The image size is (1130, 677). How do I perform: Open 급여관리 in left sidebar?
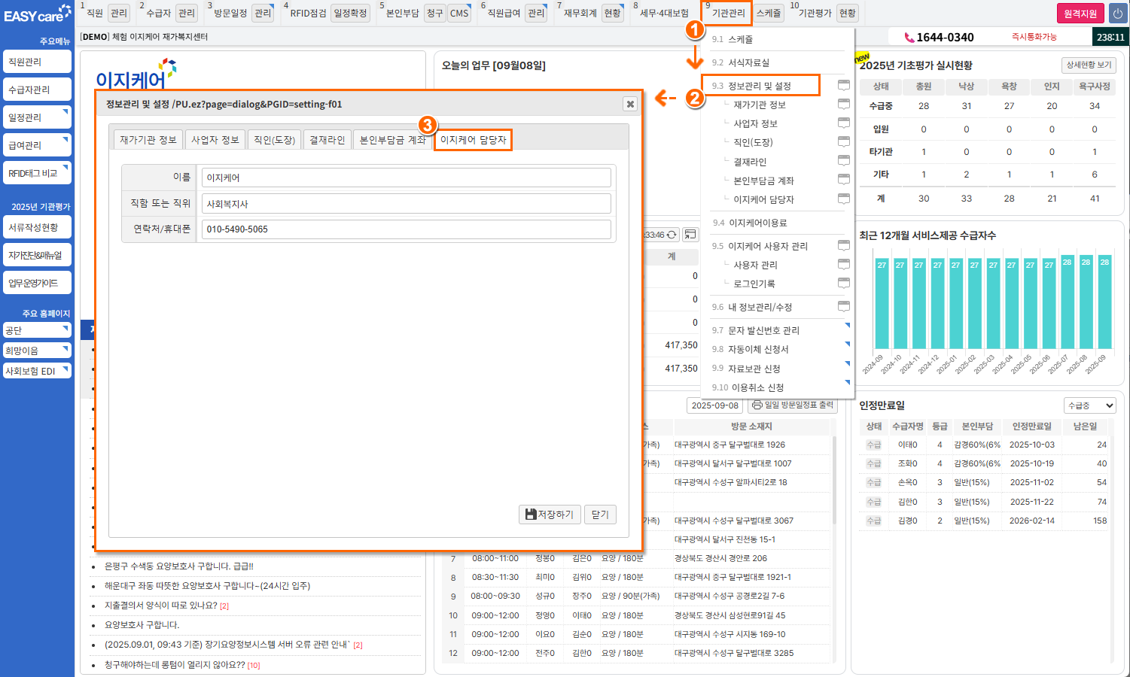pos(37,145)
